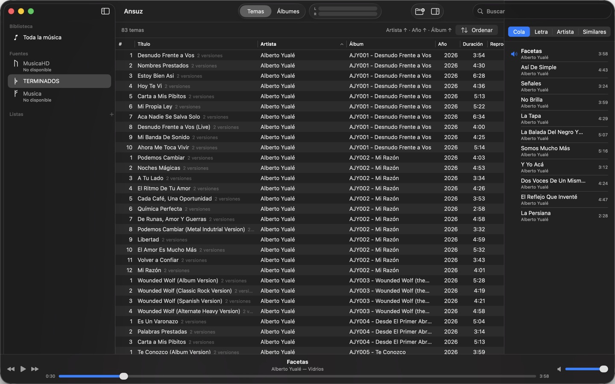
Task: Select track Aca Nadie Se Salva Solo
Action: point(310,117)
